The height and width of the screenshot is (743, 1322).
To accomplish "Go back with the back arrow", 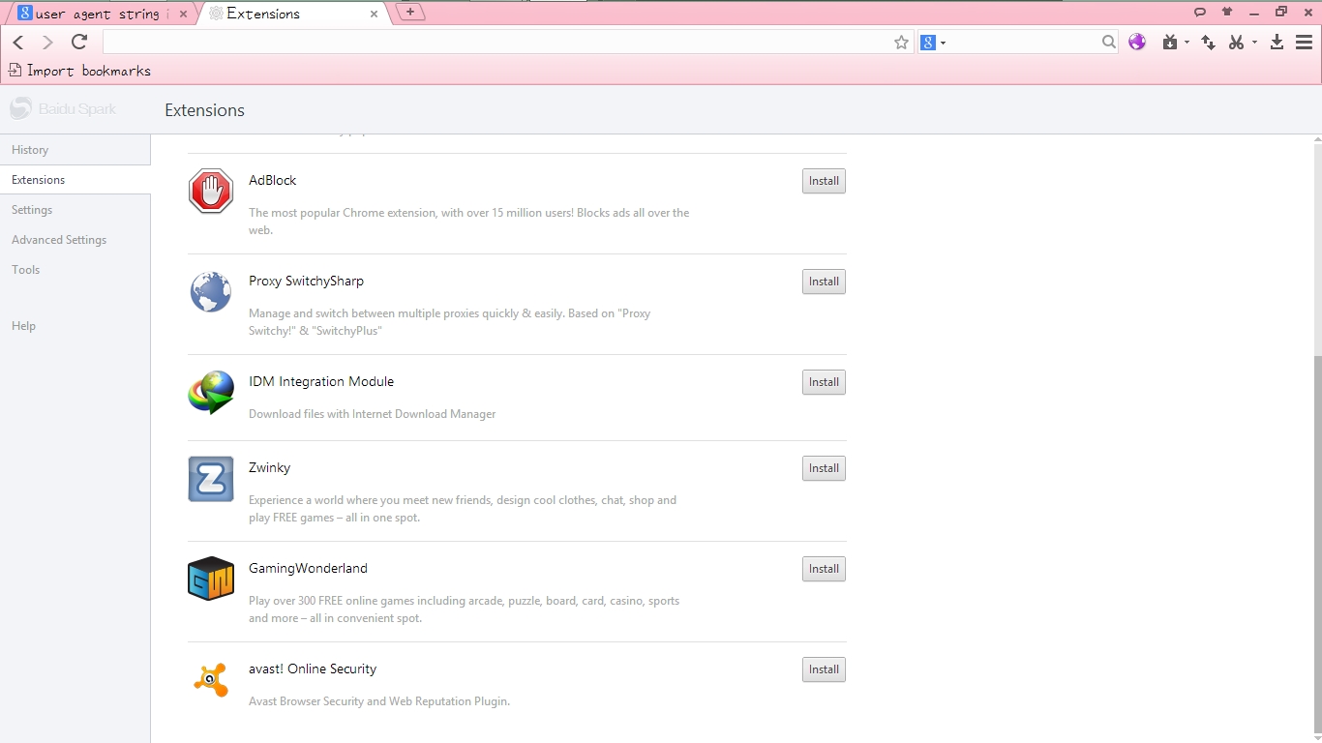I will coord(18,42).
